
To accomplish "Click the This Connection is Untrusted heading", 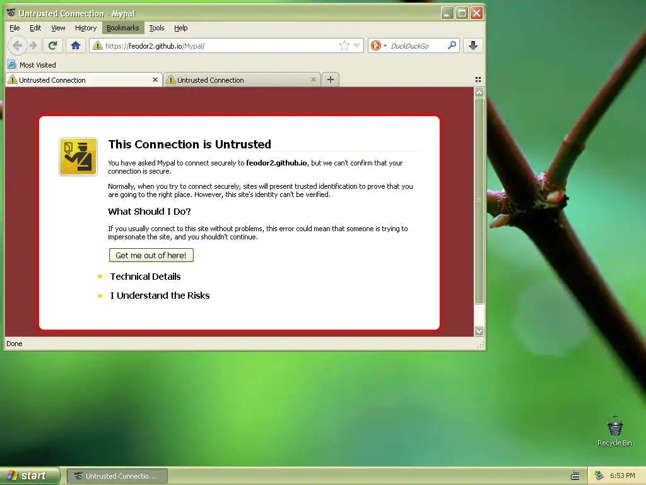I will pyautogui.click(x=189, y=144).
